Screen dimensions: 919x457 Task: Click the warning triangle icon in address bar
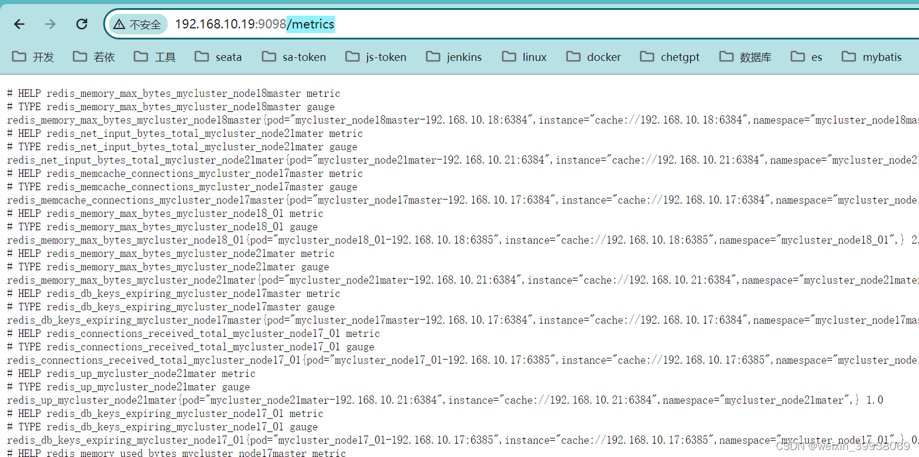coord(119,24)
